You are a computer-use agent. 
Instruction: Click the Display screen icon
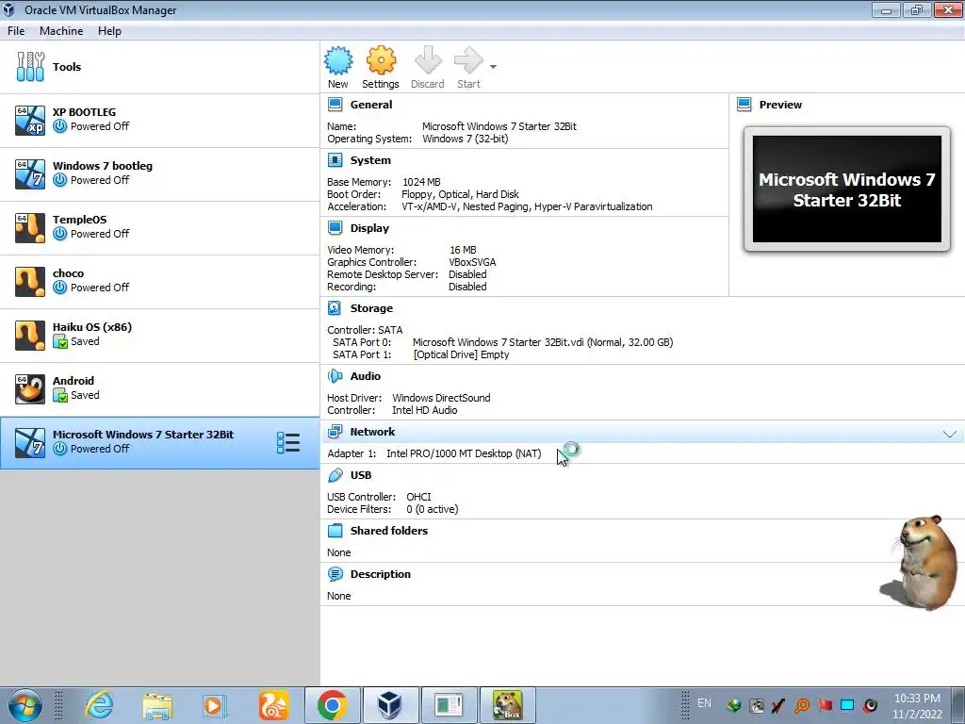coord(335,228)
